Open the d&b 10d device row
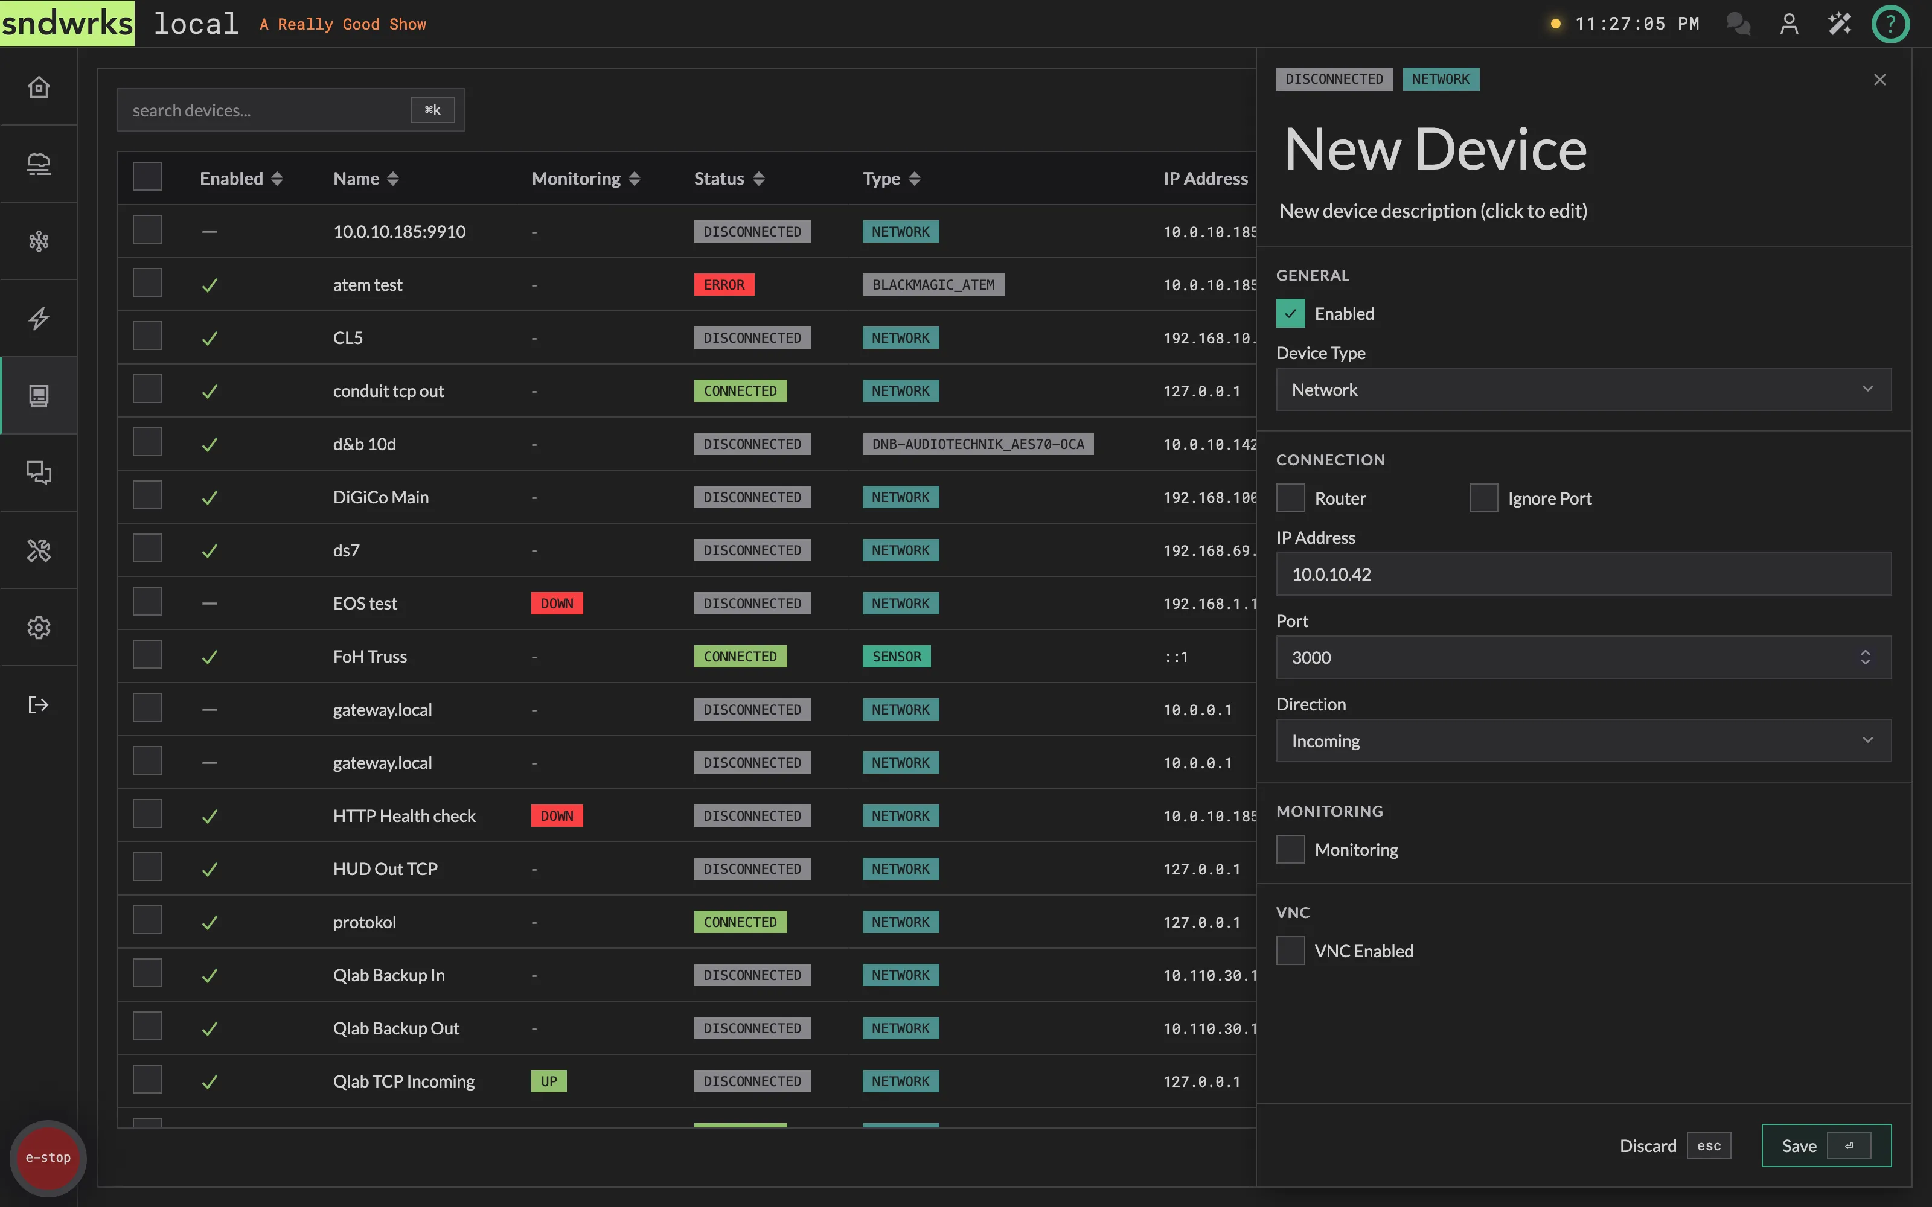 (686, 444)
